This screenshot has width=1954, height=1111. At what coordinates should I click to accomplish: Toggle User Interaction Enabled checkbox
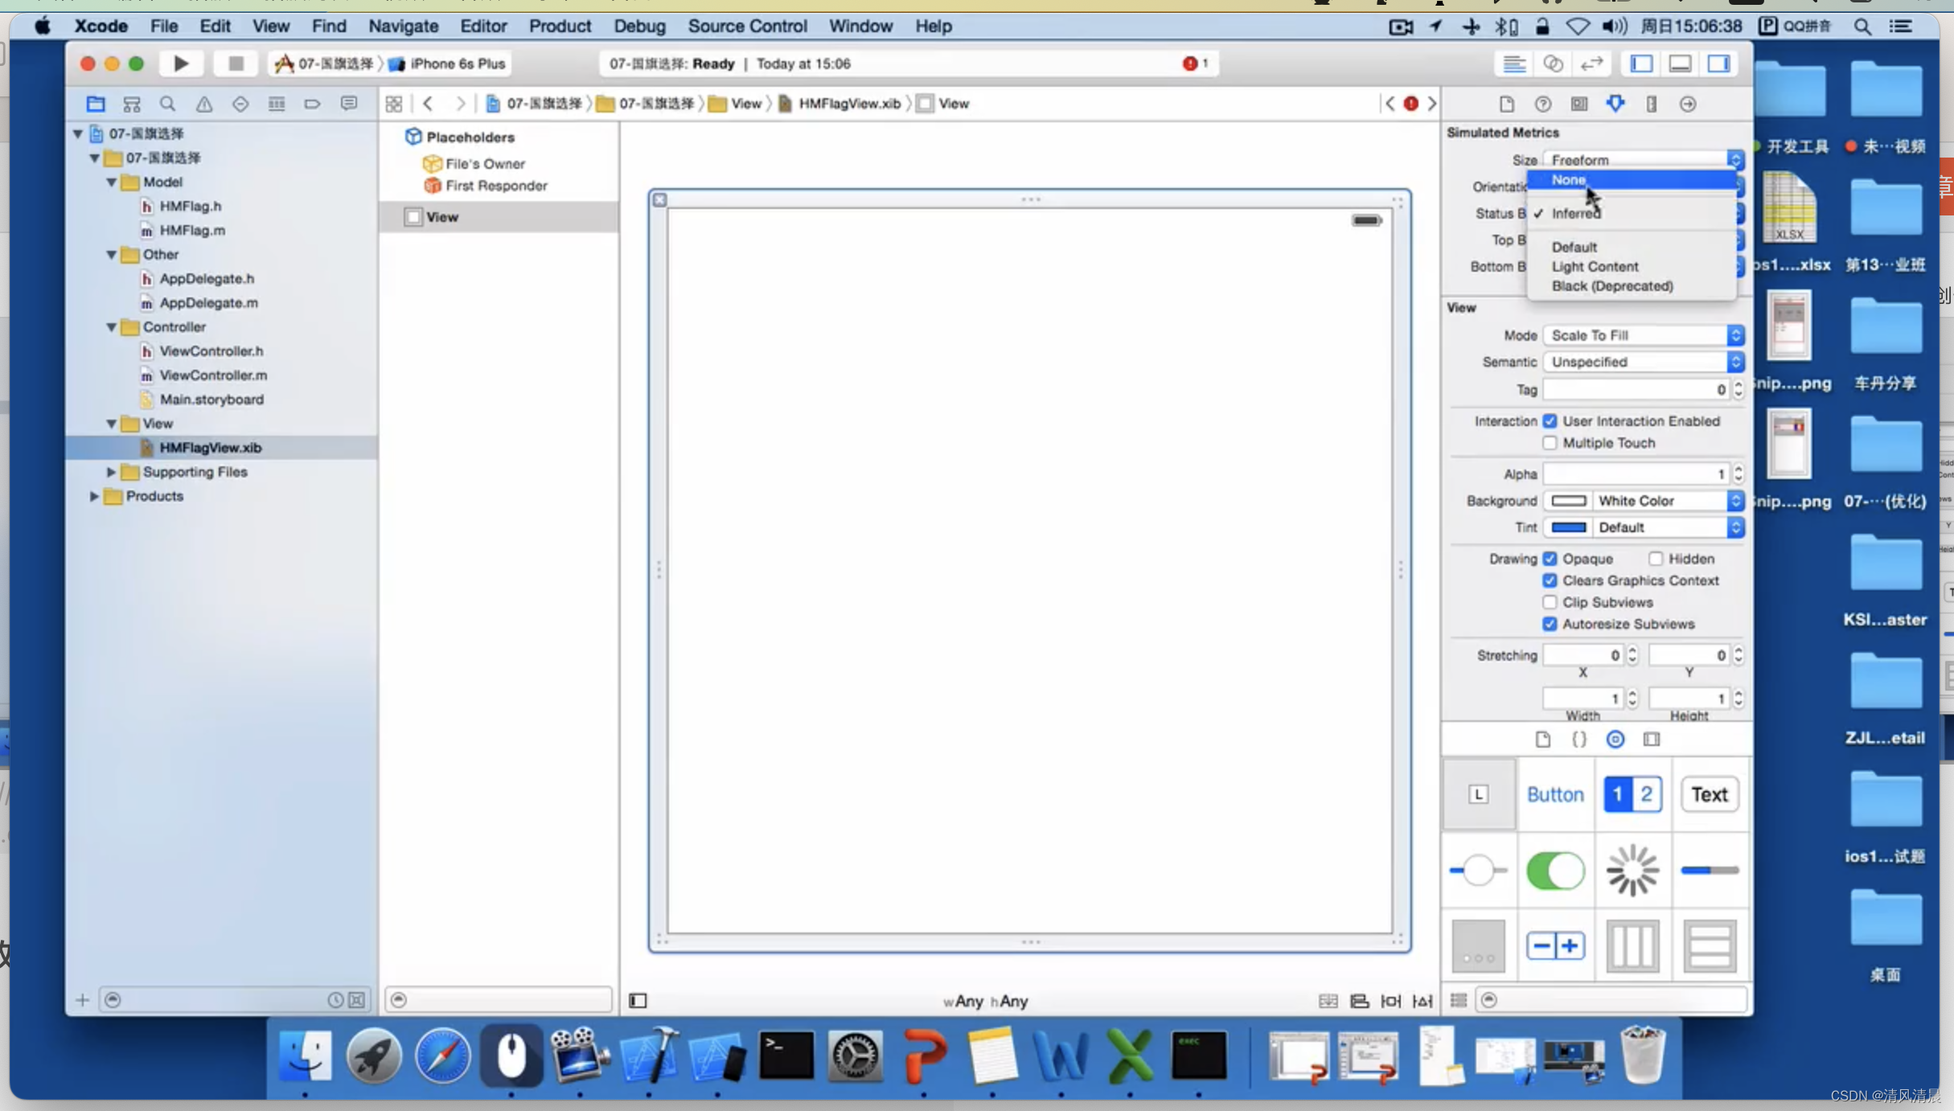tap(1550, 420)
